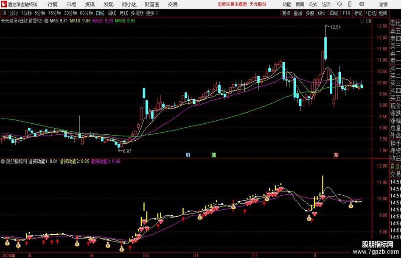Click MA60: 9.91 indicator label
The height and width of the screenshot is (258, 401).
point(125,21)
